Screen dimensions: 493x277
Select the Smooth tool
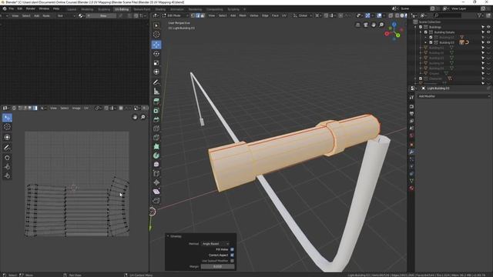click(x=156, y=164)
